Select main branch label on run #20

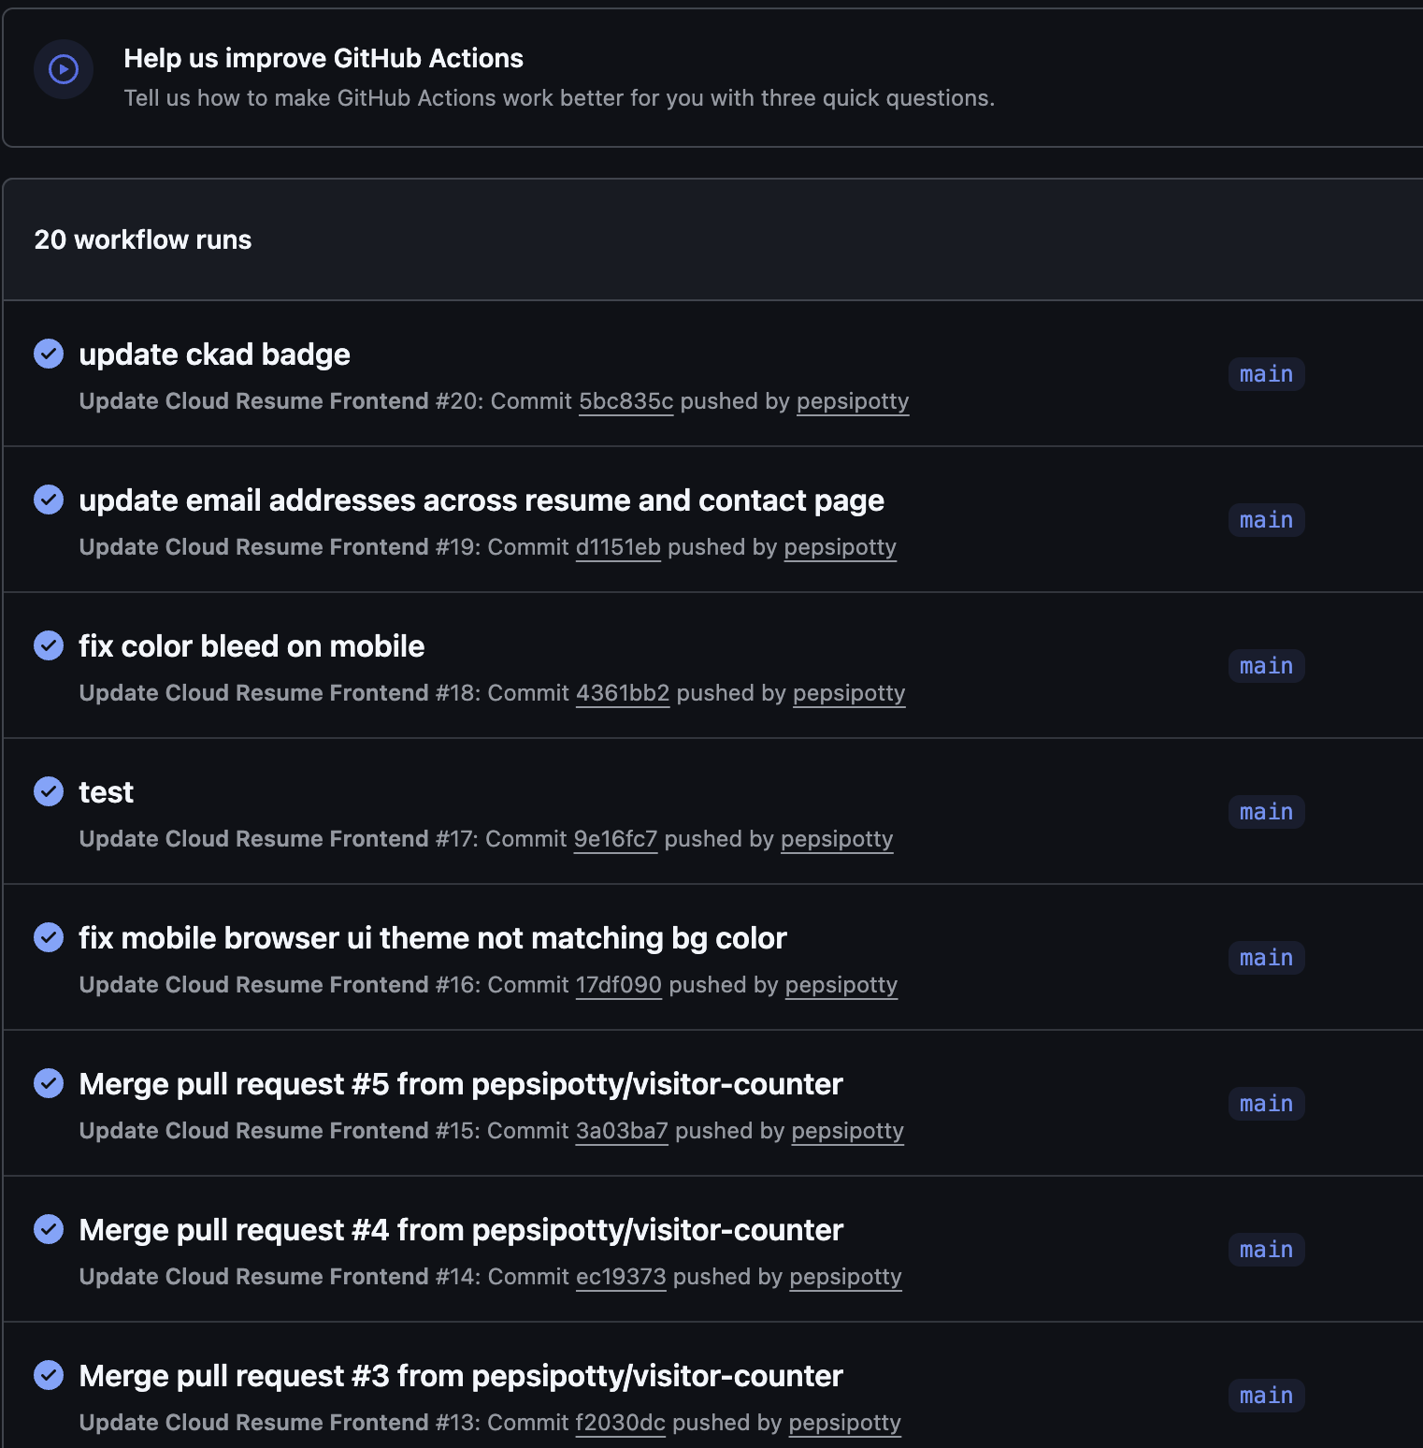point(1266,374)
